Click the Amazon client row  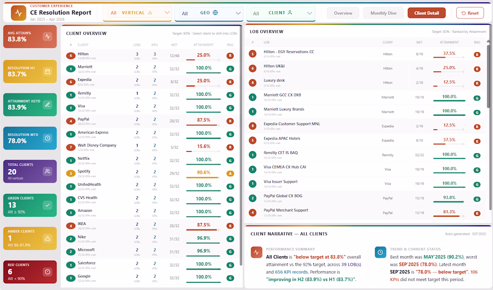click(150, 212)
